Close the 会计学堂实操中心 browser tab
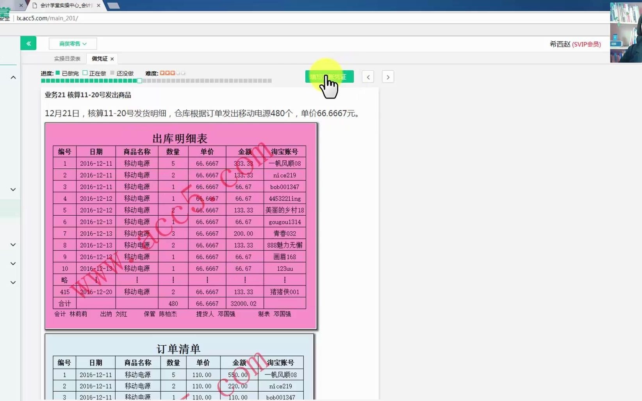Screen dimensions: 642x401 point(98,5)
